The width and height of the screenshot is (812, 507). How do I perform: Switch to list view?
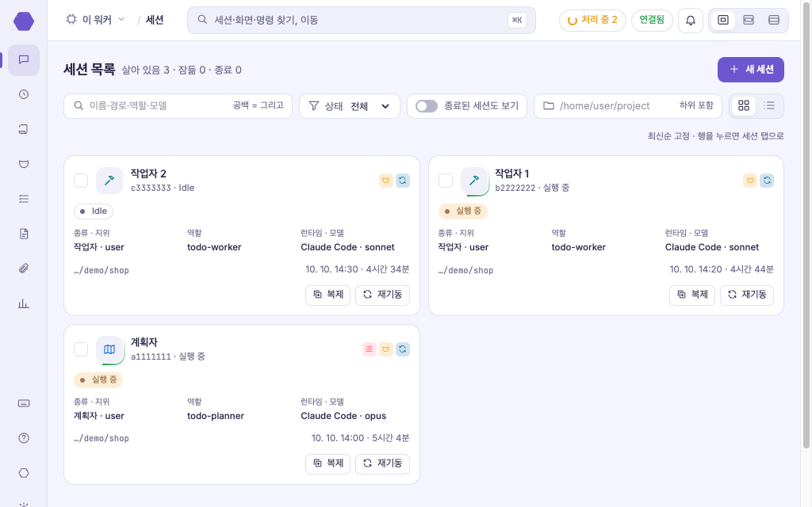tap(769, 105)
